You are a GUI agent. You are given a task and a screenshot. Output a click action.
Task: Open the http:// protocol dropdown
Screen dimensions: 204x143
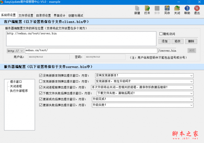point(15,51)
